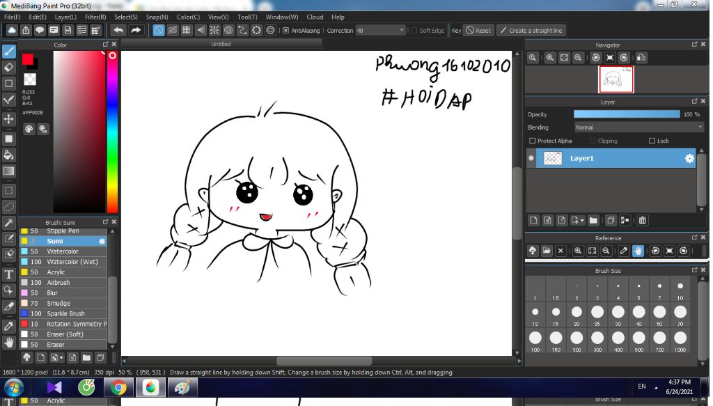Open the File menu

13,17
